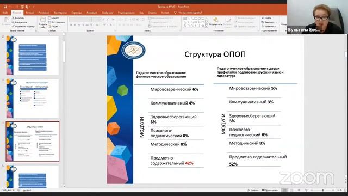This screenshot has width=348, height=196.
Task: Click the Save icon in quick access toolbar
Action: [5, 7]
